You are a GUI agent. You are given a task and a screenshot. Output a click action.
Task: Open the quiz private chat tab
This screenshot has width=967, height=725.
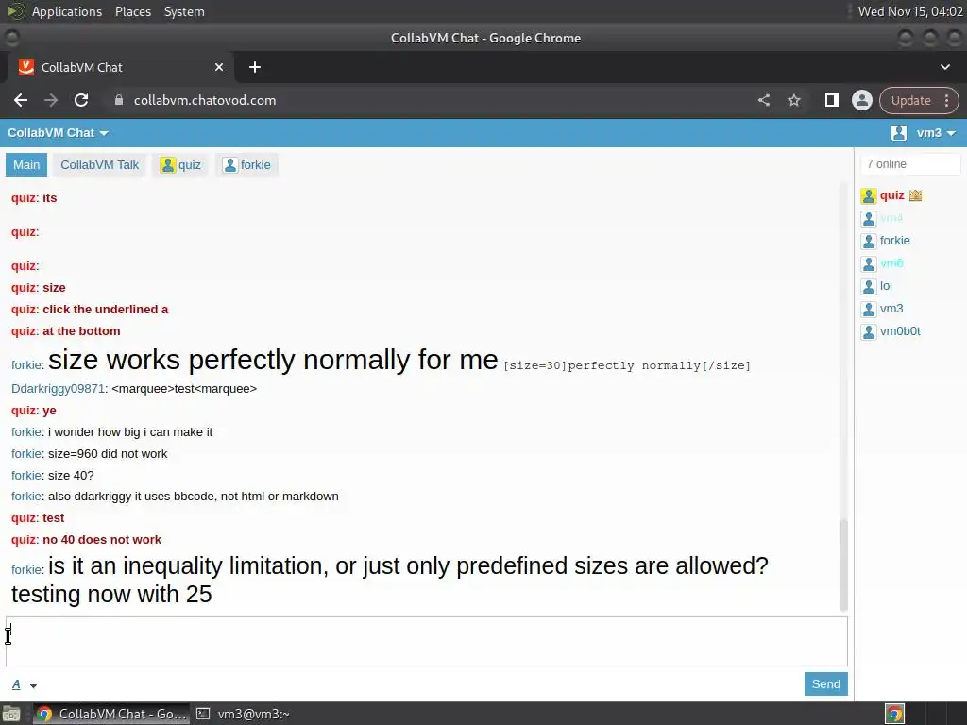click(x=180, y=164)
